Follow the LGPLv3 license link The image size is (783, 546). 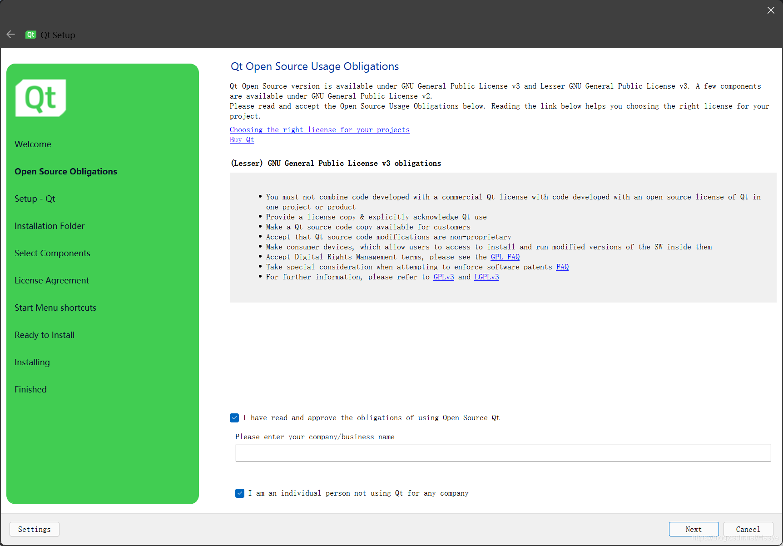pyautogui.click(x=486, y=277)
